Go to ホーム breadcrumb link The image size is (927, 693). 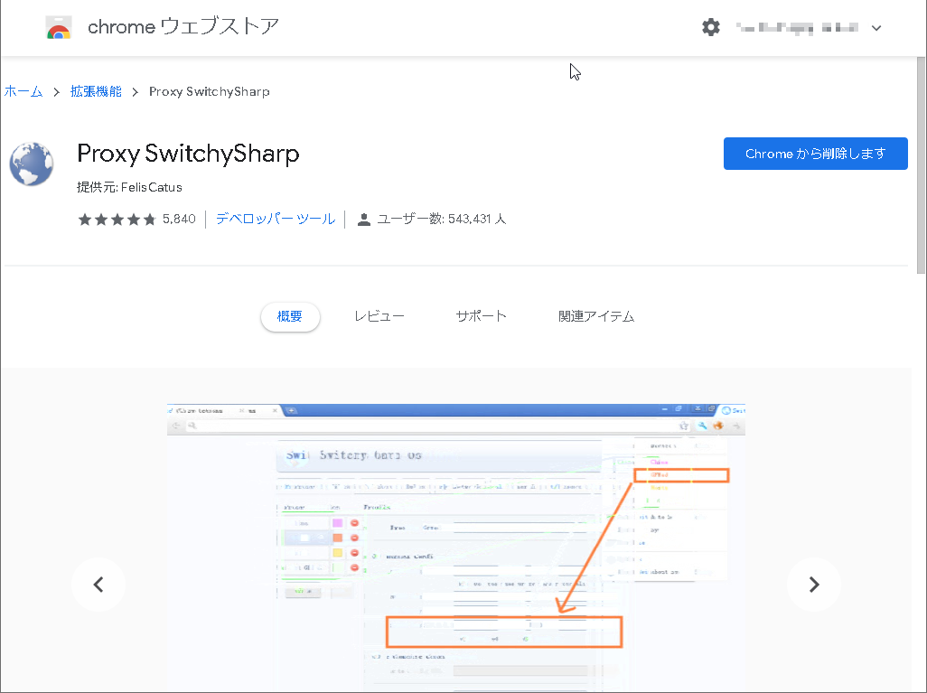pos(23,91)
